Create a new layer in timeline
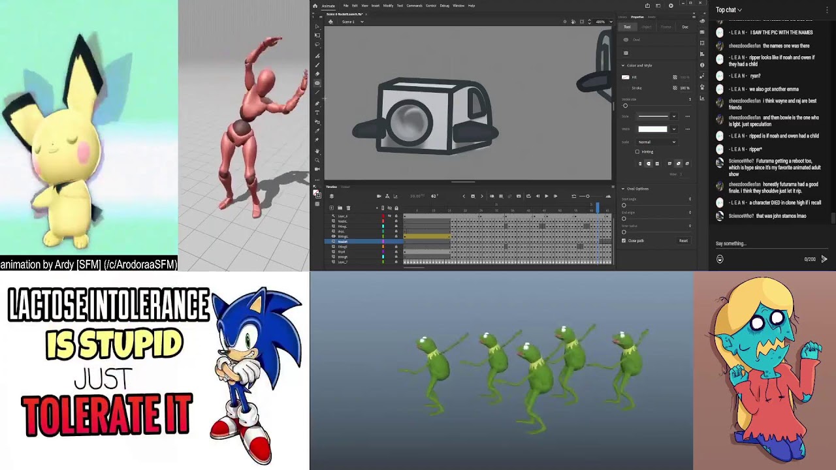Screen dimensions: 836x470 [x=331, y=208]
